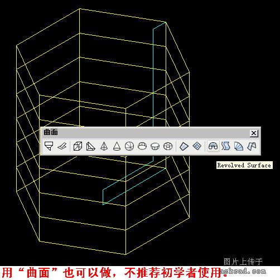The image size is (280, 280).
Task: Close the 曲面 toolbar
Action: [254, 133]
